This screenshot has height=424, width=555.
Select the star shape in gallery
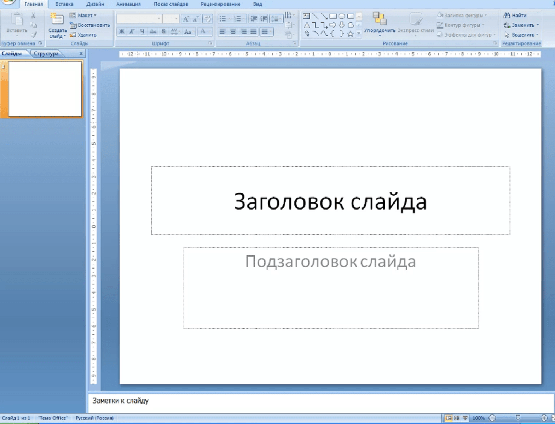click(x=350, y=34)
